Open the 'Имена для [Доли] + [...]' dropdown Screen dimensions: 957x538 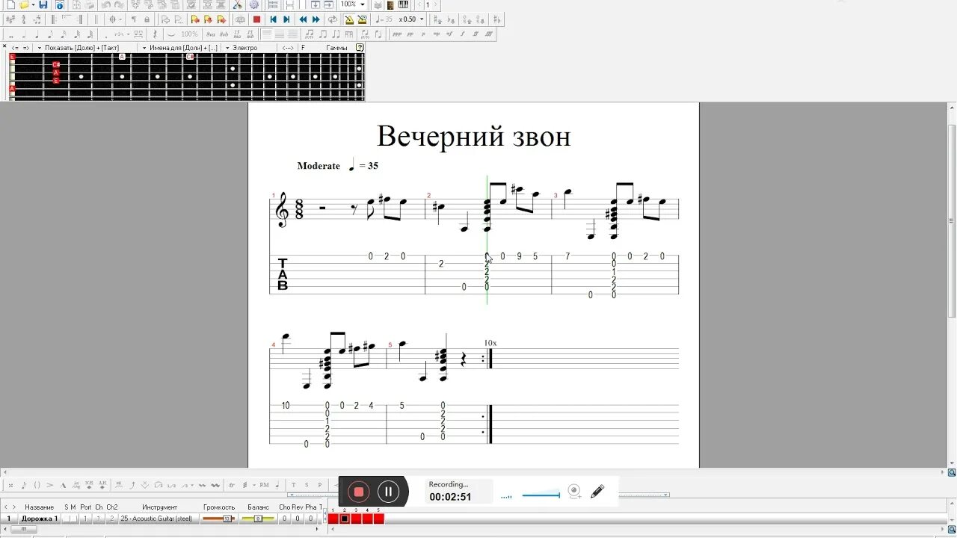tap(144, 48)
